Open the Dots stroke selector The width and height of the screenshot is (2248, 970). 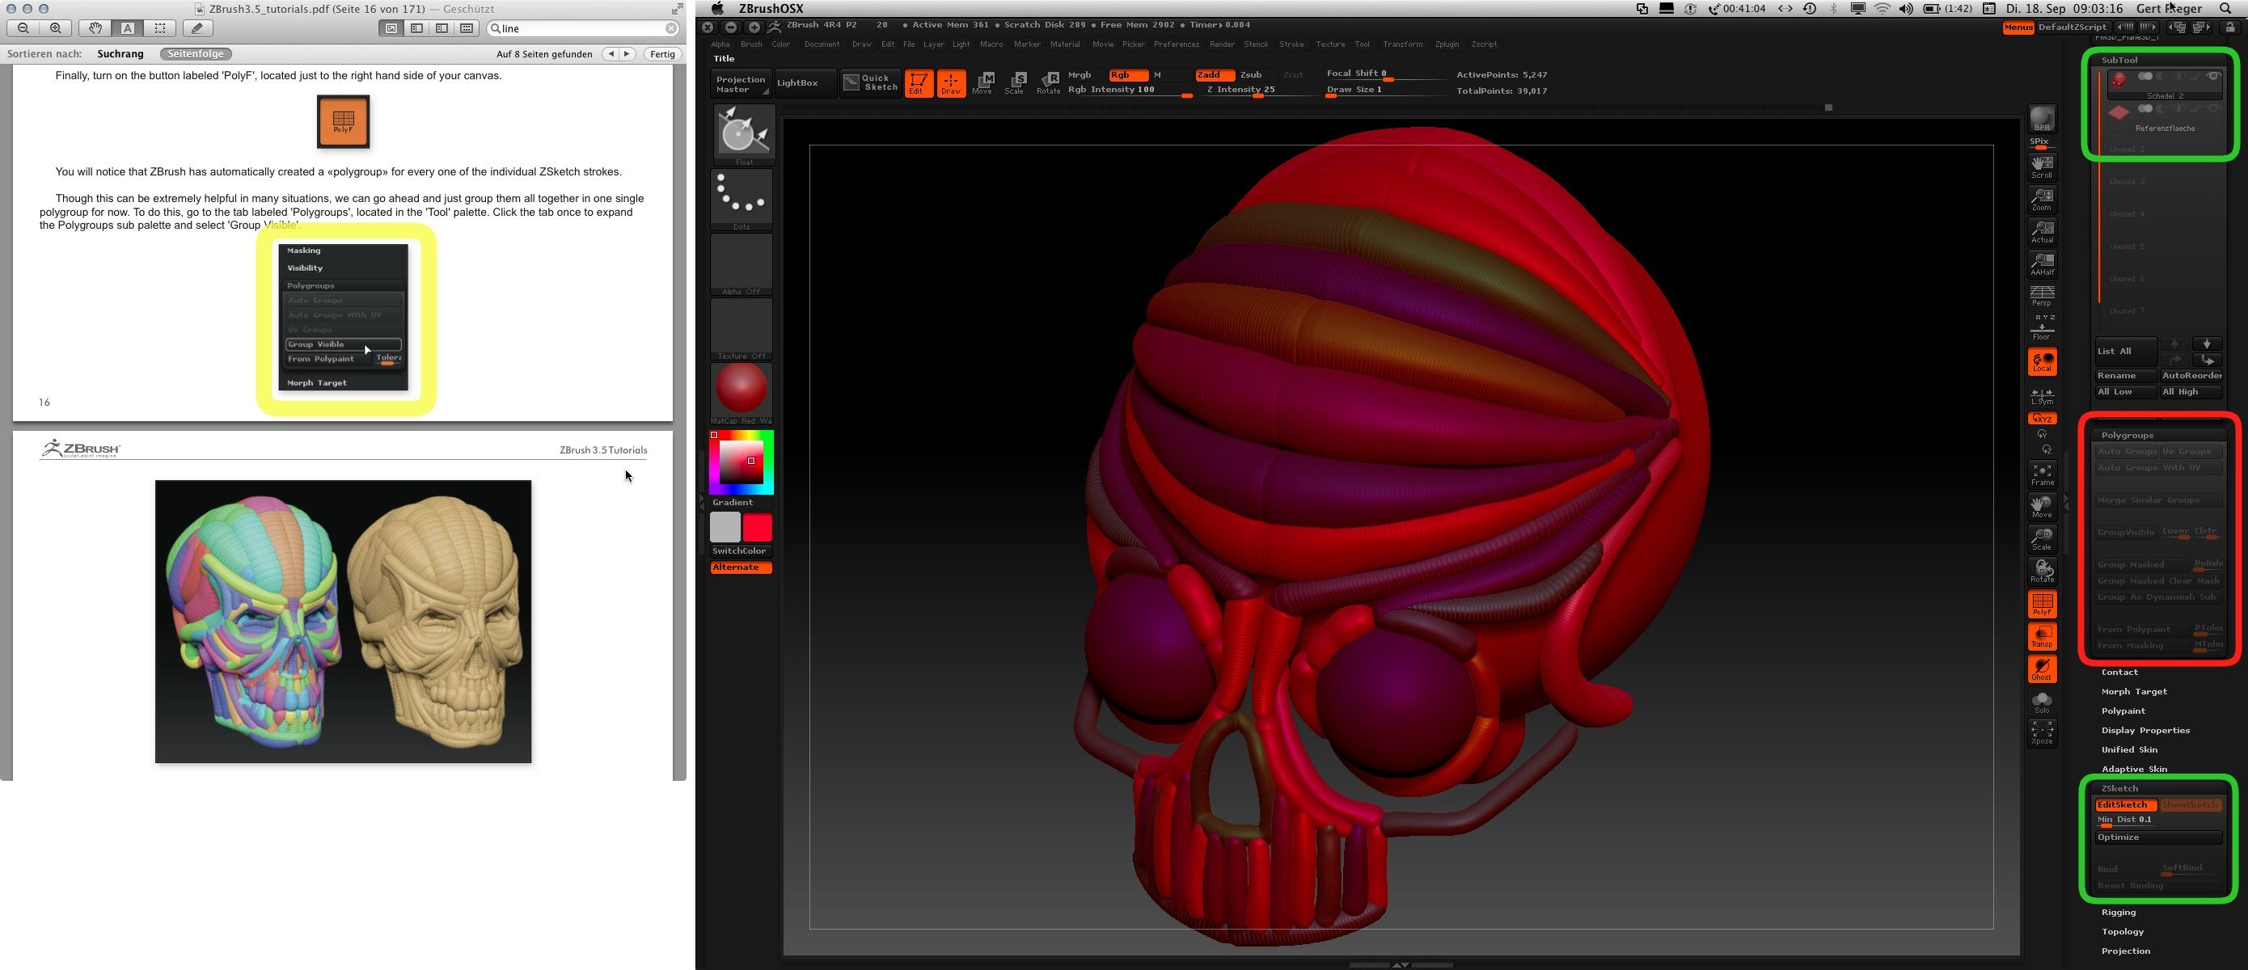pos(742,200)
